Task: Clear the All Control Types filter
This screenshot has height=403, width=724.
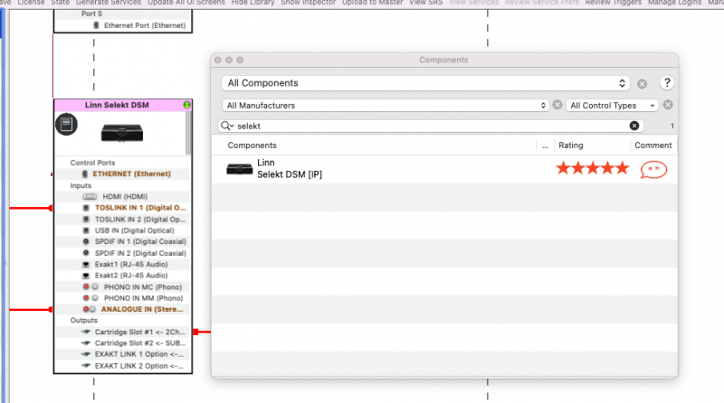Action: (x=668, y=105)
